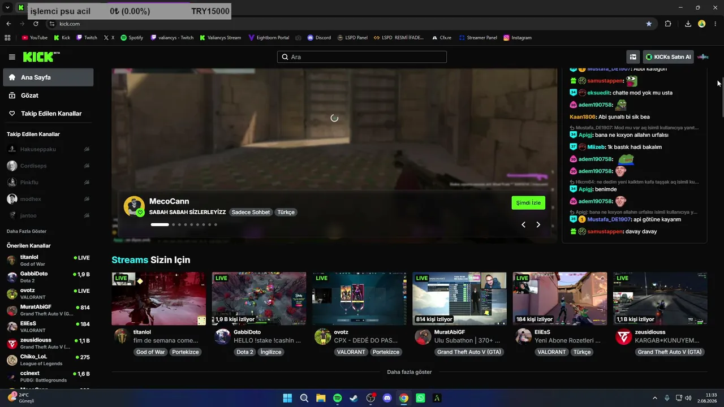Expand Daha Fazla Göster in sidebar

pyautogui.click(x=27, y=231)
